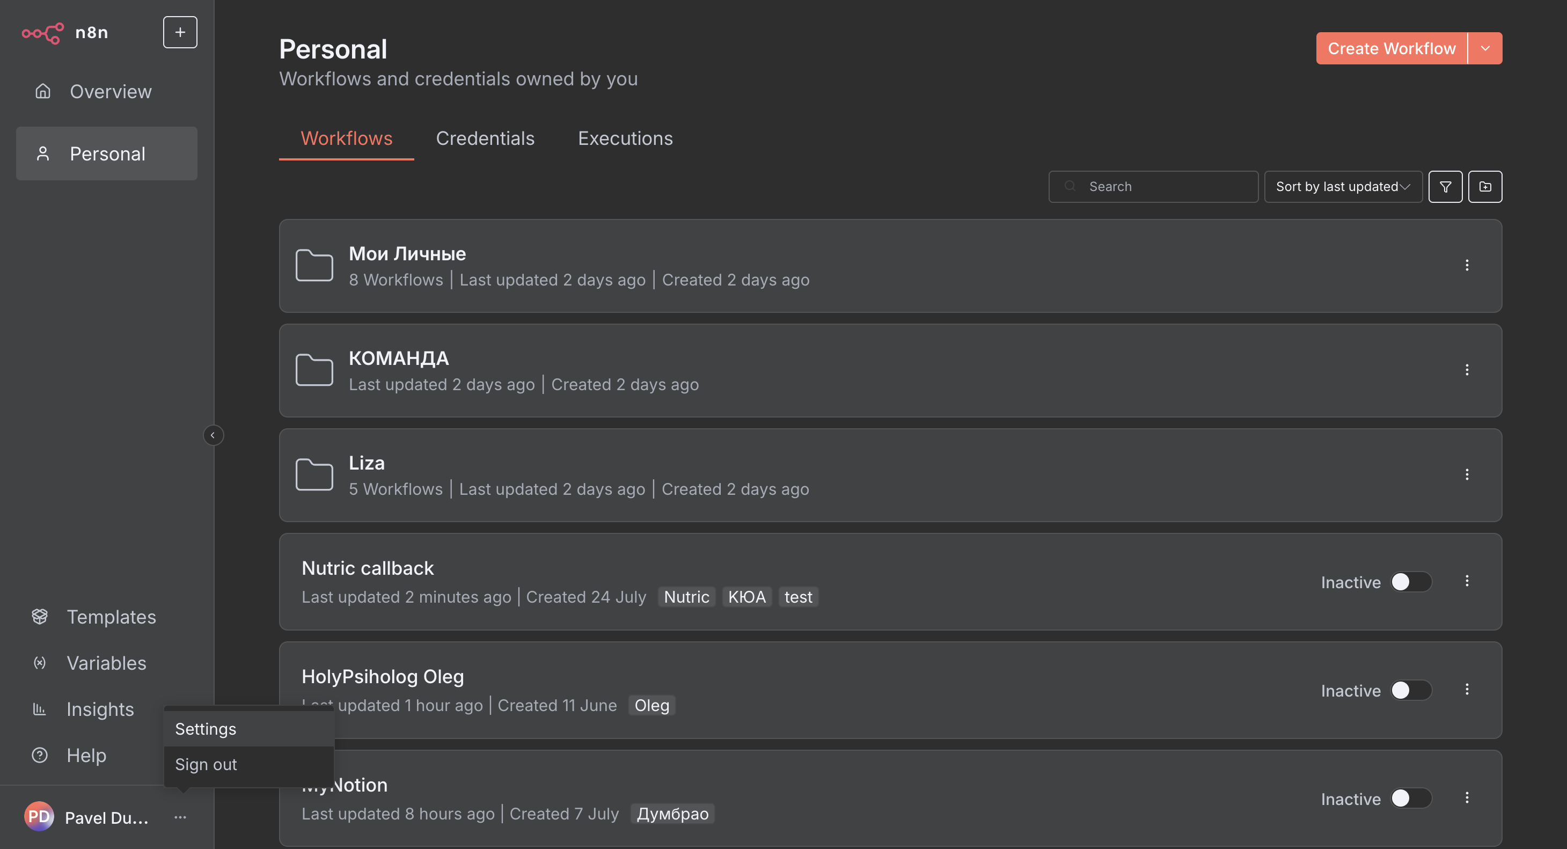Click the n8n logo icon
This screenshot has height=849, width=1567.
click(x=42, y=33)
